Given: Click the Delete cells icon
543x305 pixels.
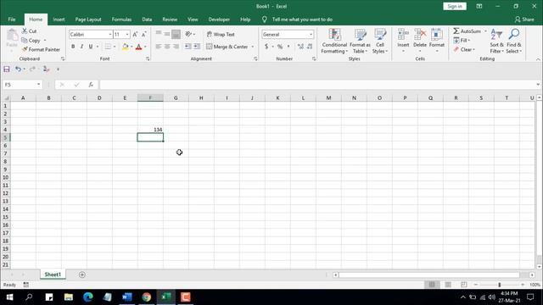Looking at the screenshot, I should click(420, 35).
